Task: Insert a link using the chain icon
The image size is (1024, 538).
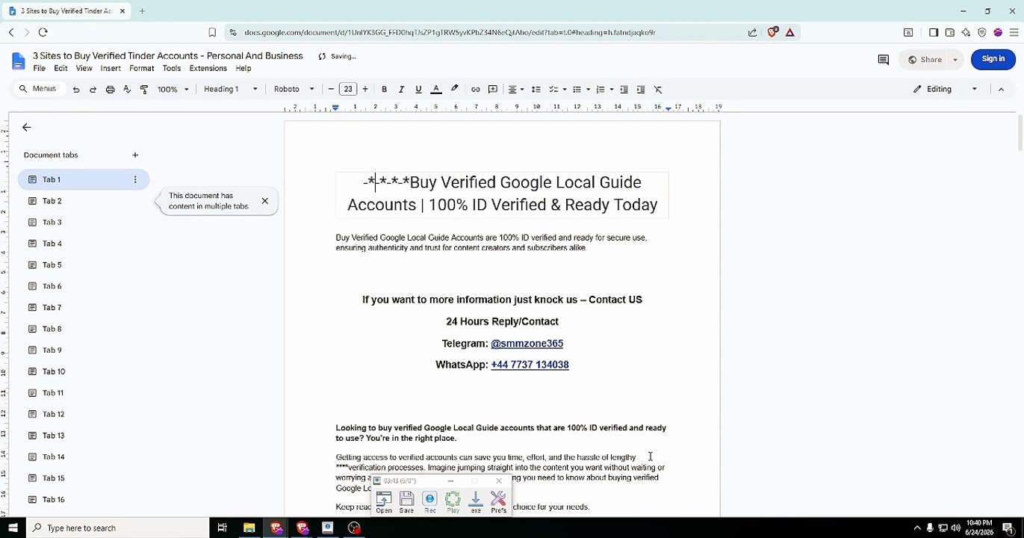Action: point(476,90)
